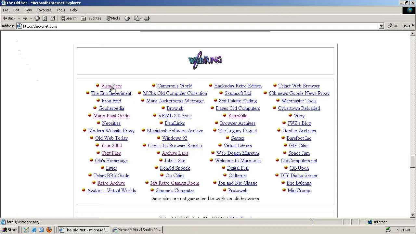
Task: Click the Webring logo image
Action: [x=205, y=60]
